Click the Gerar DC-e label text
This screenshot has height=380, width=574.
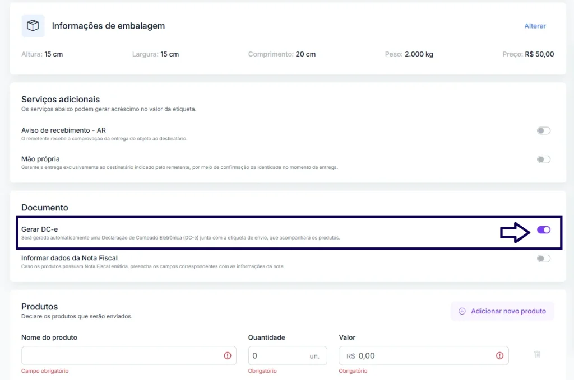click(39, 229)
